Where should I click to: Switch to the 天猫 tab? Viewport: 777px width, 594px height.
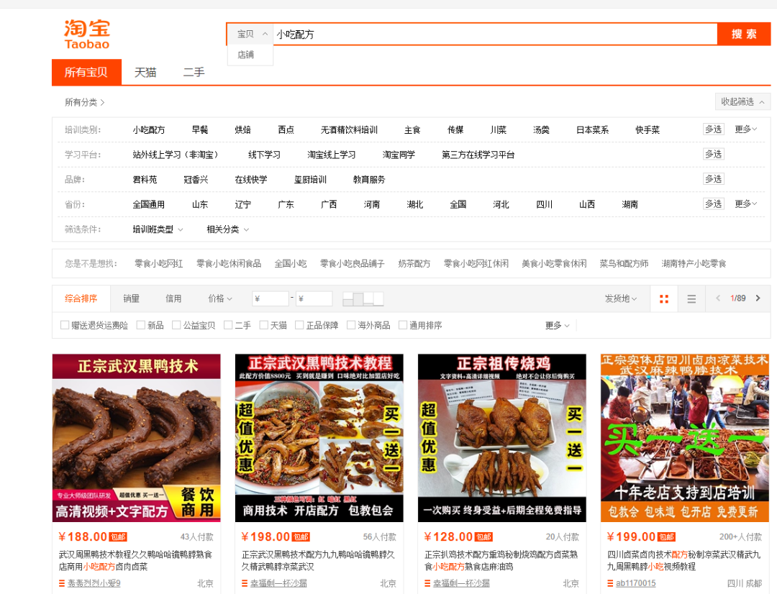tap(145, 73)
